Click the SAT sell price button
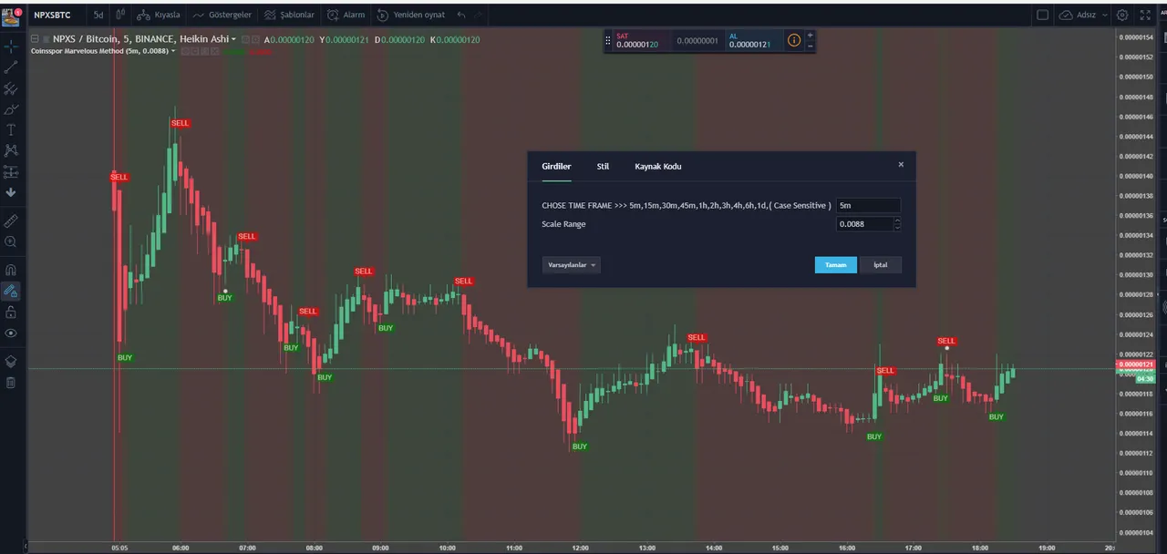 coord(640,41)
